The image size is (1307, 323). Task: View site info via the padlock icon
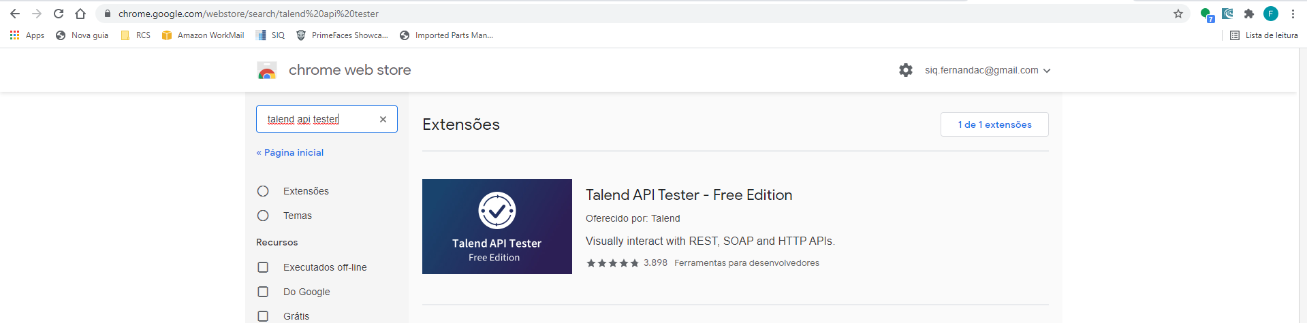pyautogui.click(x=108, y=14)
